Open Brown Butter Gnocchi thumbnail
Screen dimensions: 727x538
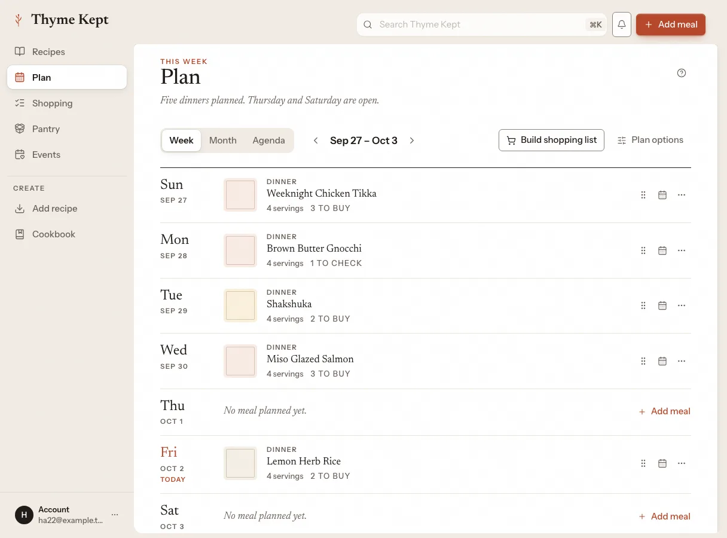(x=240, y=250)
